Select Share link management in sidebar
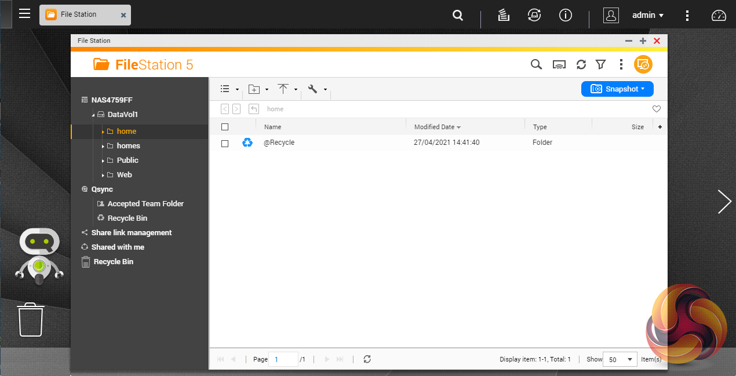 click(131, 233)
